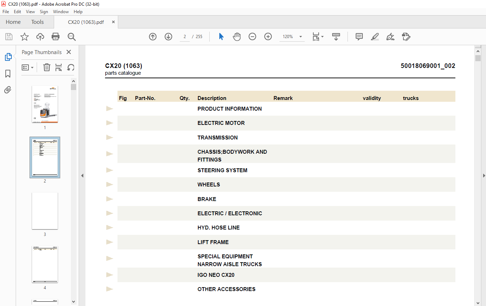Expand the ELECTRIC MOTOR arrow marker
Viewport: 486px width, 306px height.
[110, 123]
